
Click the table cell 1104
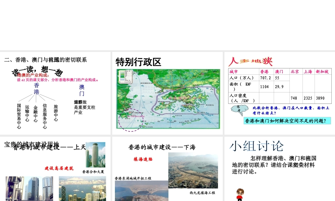pos(264,86)
